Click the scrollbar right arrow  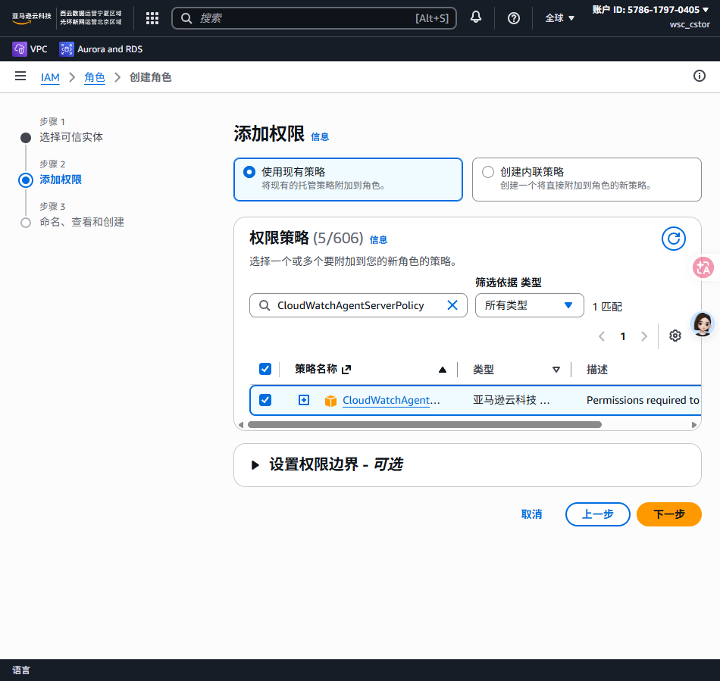pos(693,425)
